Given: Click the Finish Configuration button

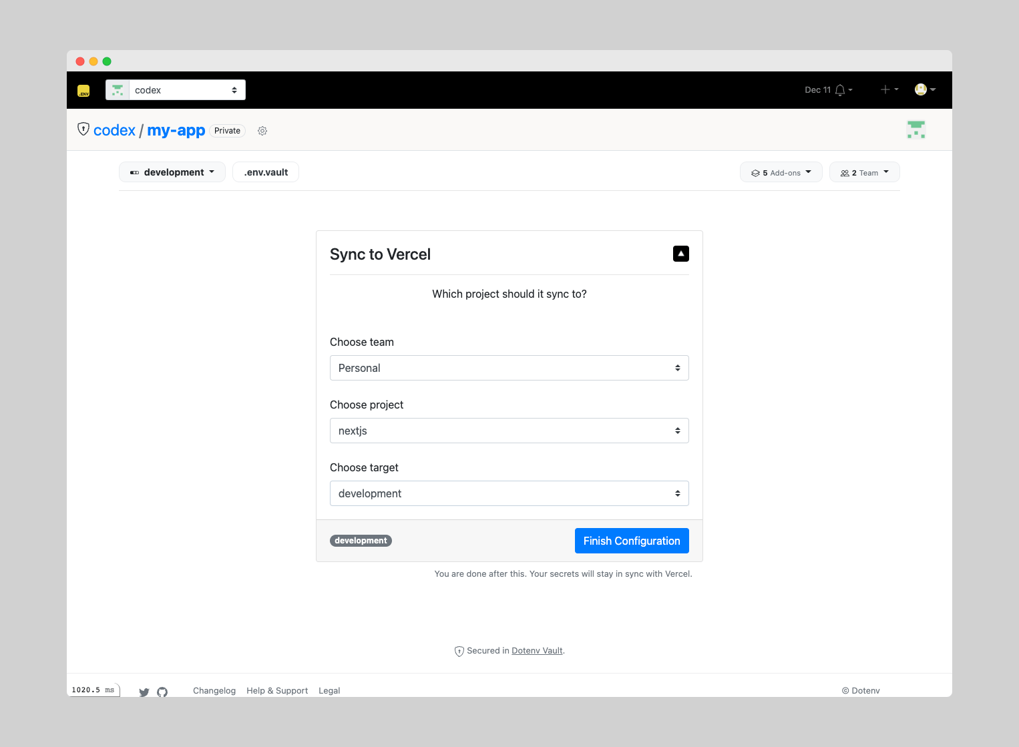Looking at the screenshot, I should 632,541.
